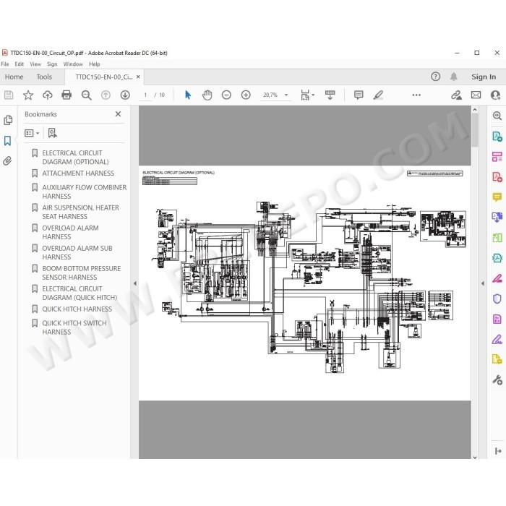Open QUICK HITCH SWITCH HARNESS bookmark

(x=74, y=327)
